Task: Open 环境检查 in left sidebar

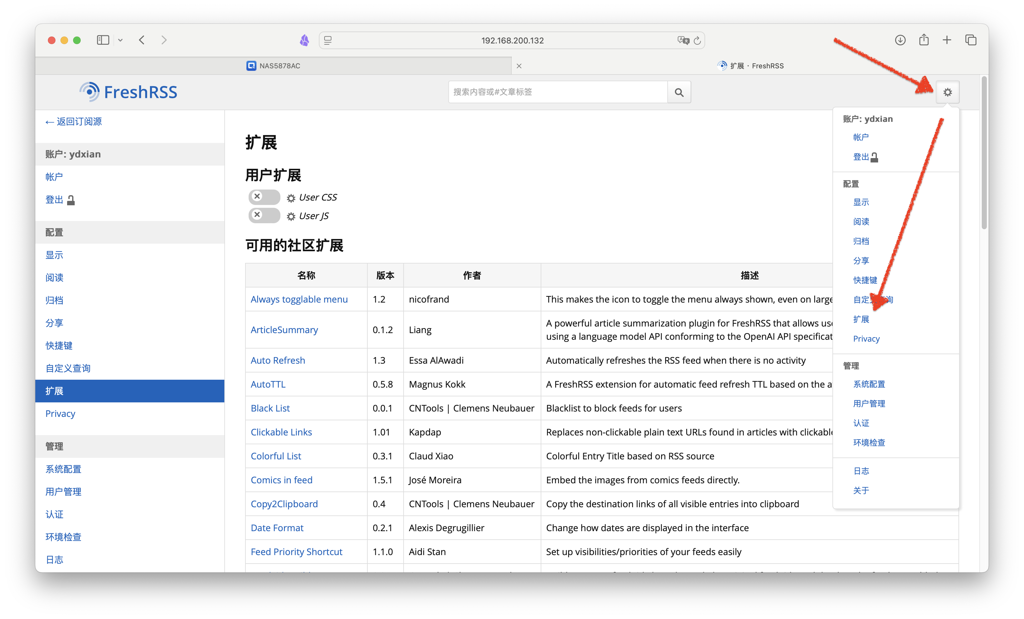Action: pyautogui.click(x=63, y=537)
